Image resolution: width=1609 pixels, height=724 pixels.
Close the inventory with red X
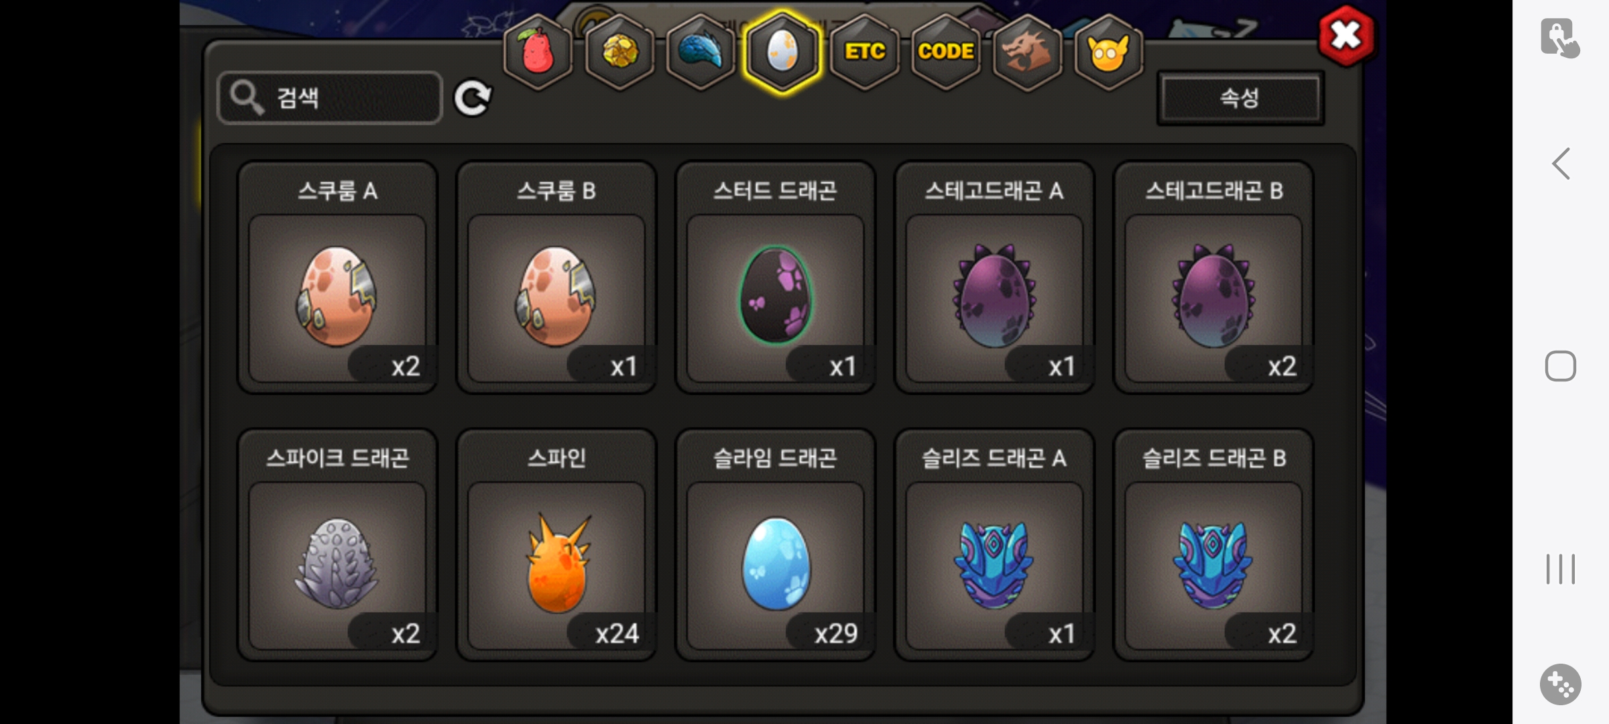click(1346, 36)
